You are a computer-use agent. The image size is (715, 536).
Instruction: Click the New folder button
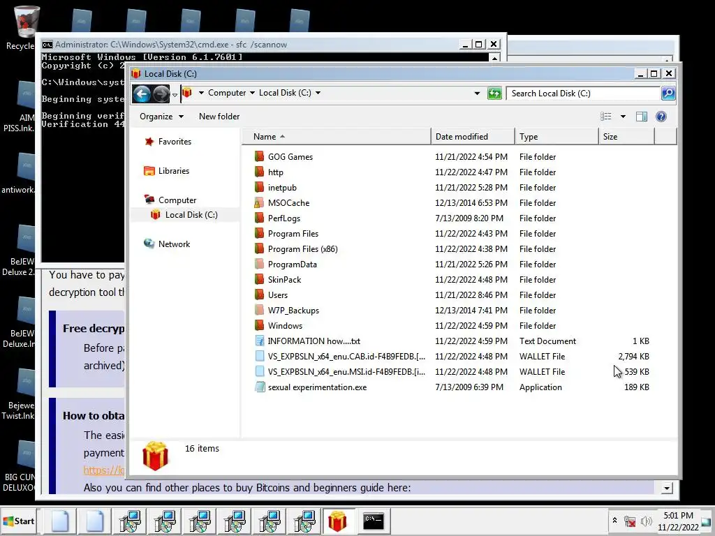tap(219, 117)
